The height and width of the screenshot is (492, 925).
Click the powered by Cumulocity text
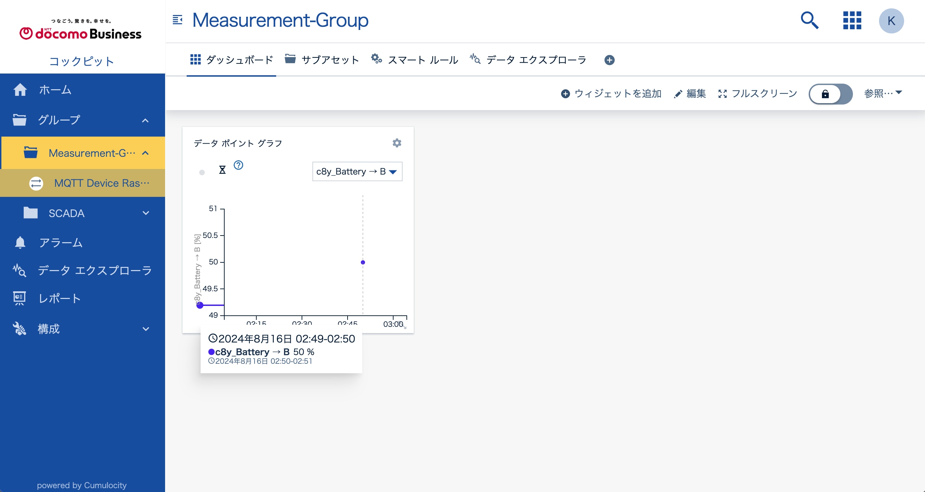point(82,485)
